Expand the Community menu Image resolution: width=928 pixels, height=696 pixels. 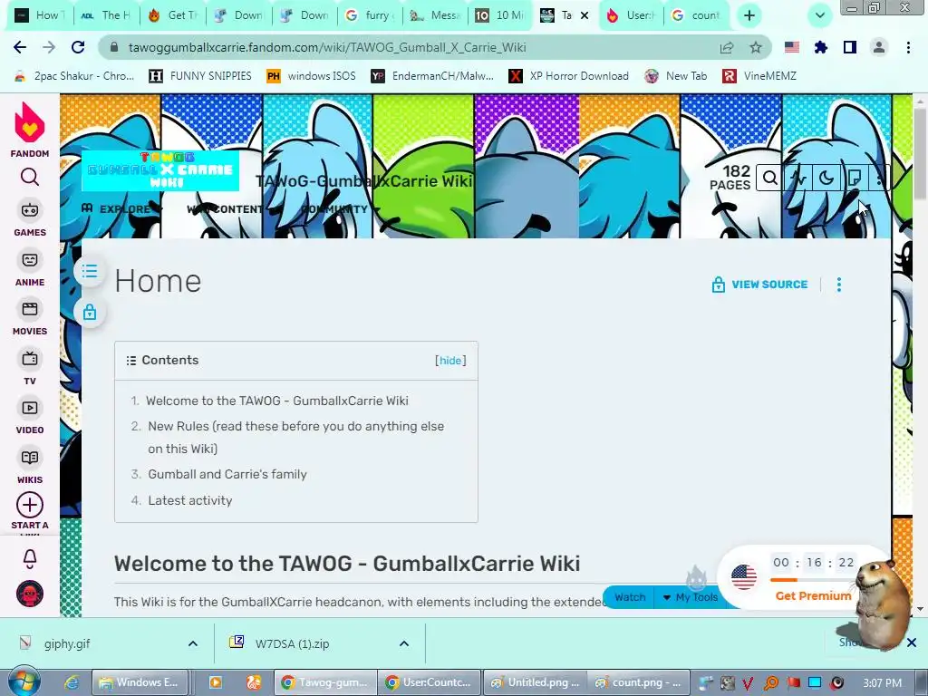[x=340, y=209]
